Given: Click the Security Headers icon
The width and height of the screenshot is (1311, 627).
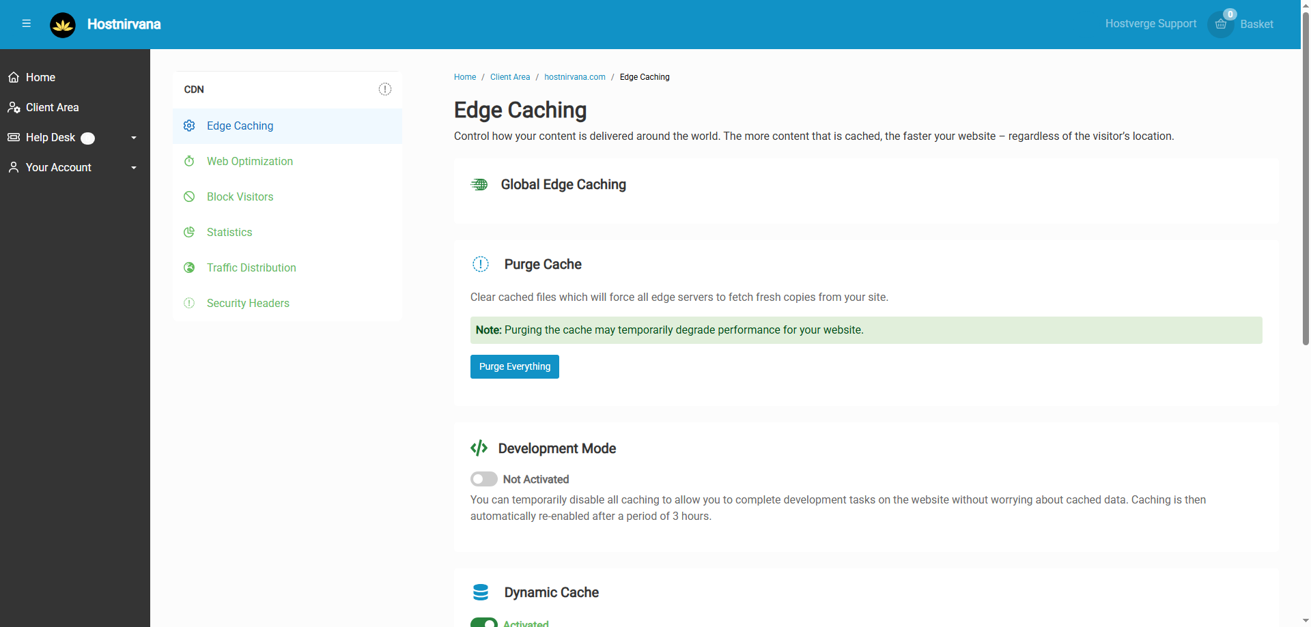Looking at the screenshot, I should point(189,303).
